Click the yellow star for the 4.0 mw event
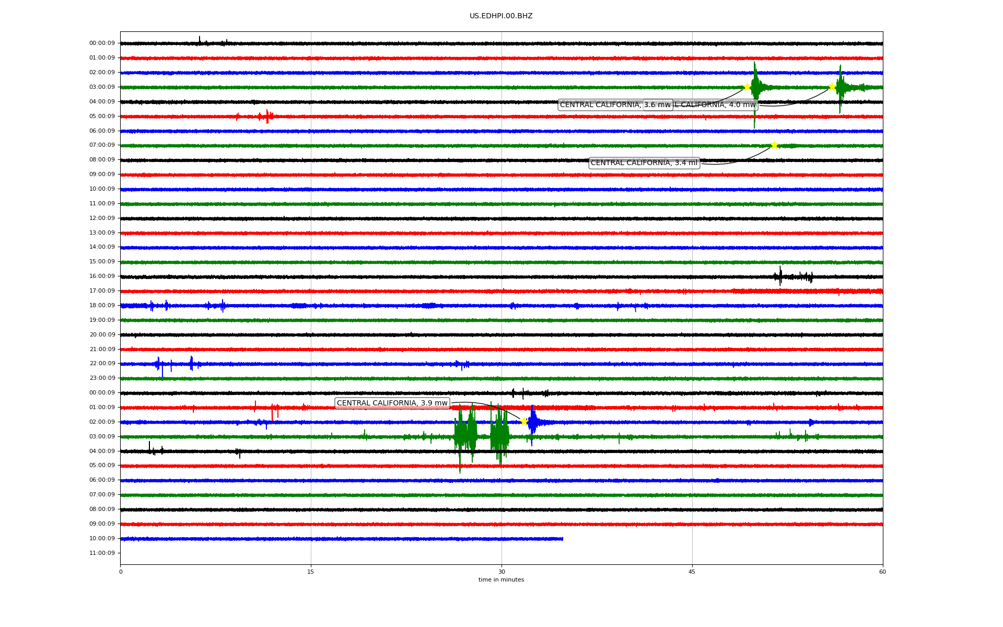This screenshot has height=627, width=1003. 832,87
